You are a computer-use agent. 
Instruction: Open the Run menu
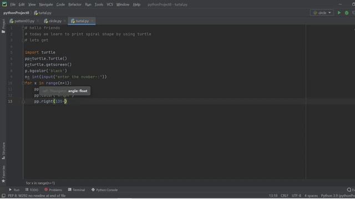pyautogui.click(x=88, y=4)
